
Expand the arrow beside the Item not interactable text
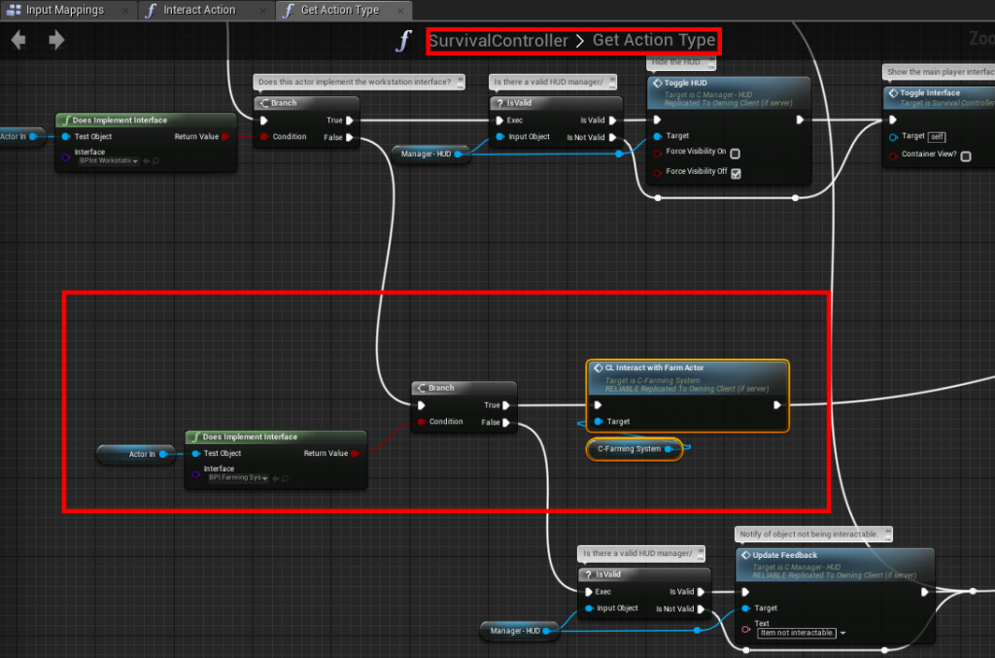(843, 633)
